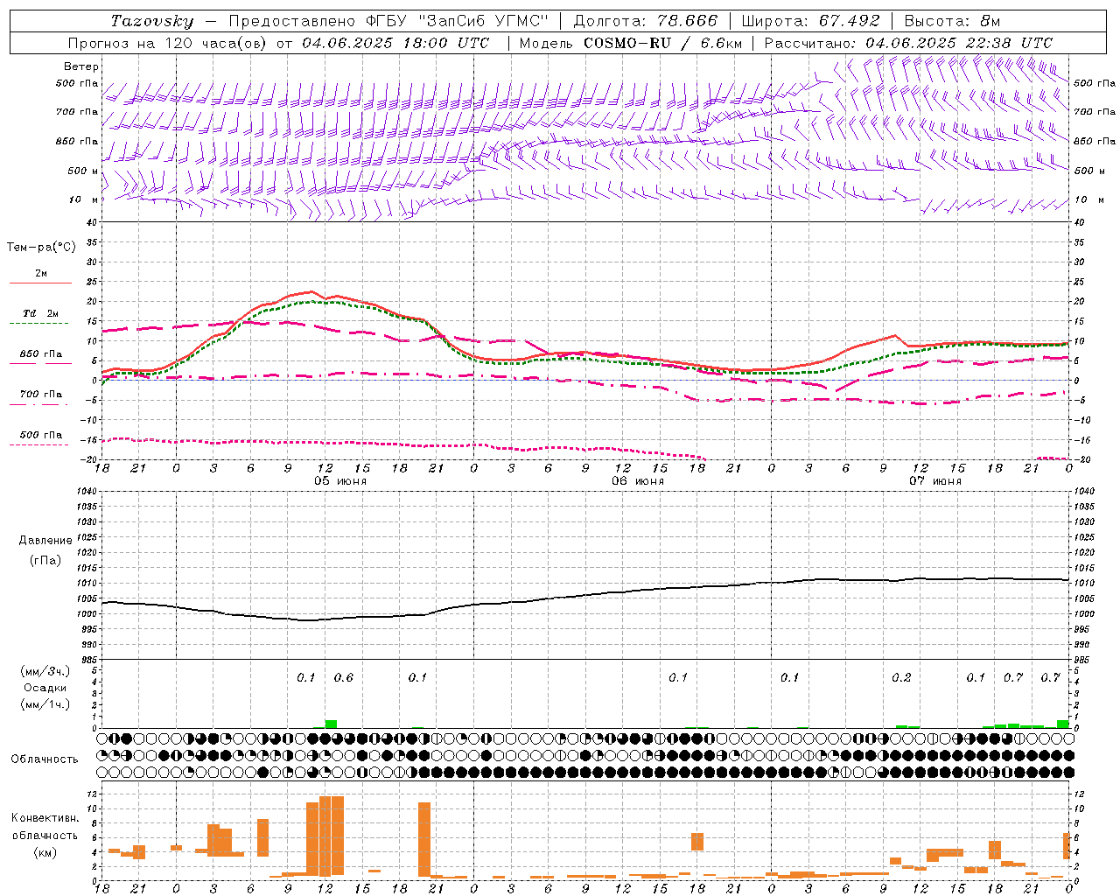Select the '07 июня' date label
Image resolution: width=1120 pixels, height=896 pixels.
pos(935,481)
